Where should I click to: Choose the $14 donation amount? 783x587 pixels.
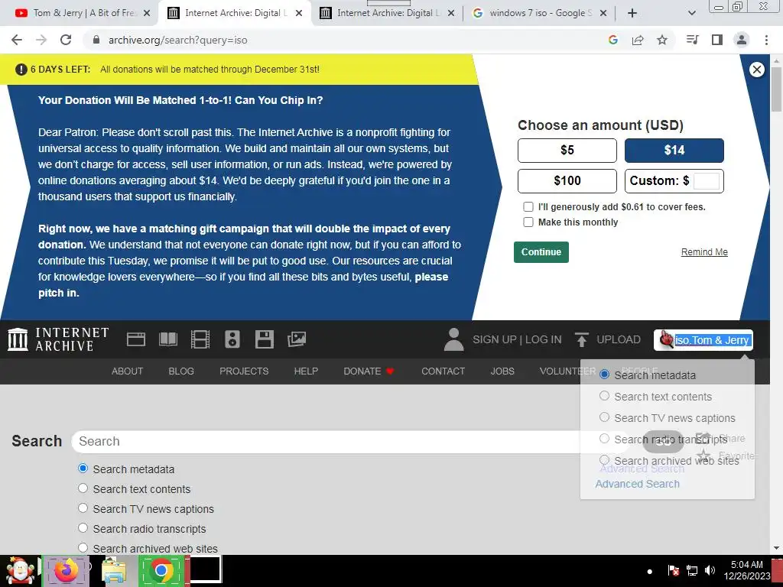coord(674,151)
